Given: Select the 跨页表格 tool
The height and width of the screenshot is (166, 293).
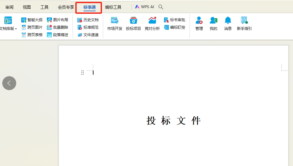Looking at the screenshot, I should 32,35.
